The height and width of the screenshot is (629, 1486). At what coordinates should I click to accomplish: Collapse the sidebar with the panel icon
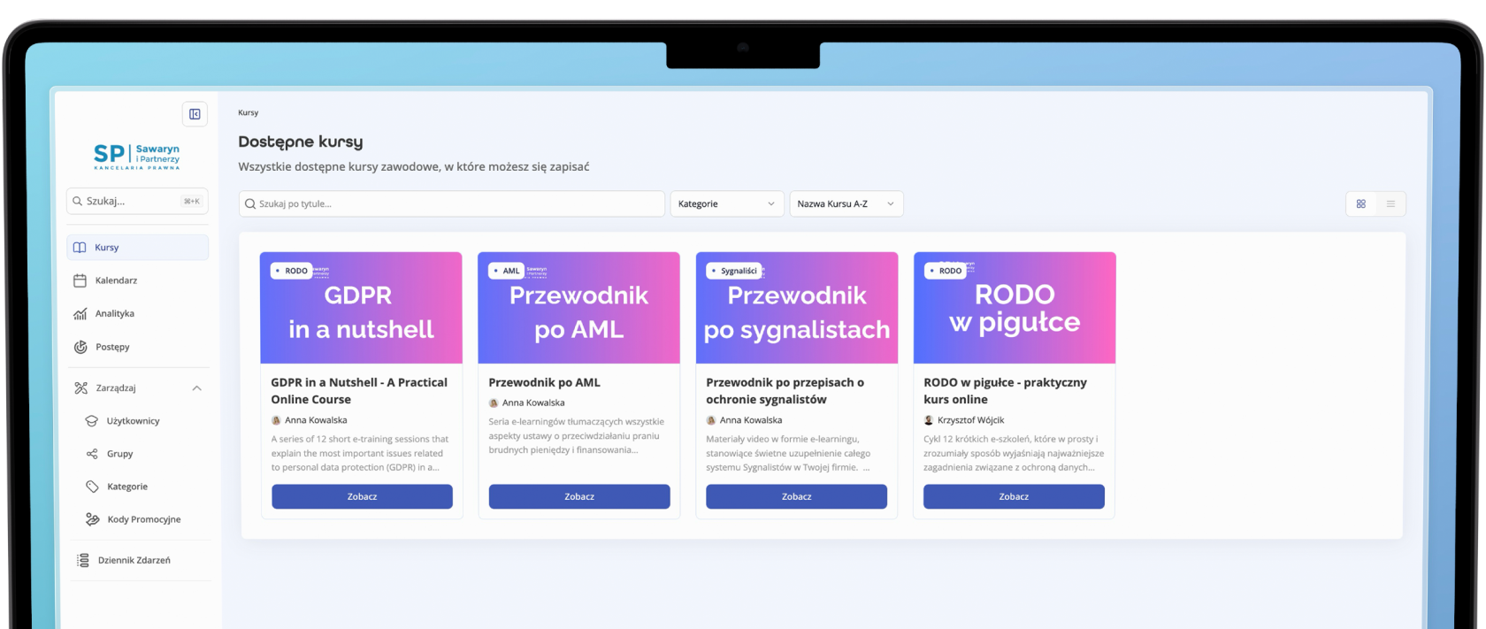point(195,114)
